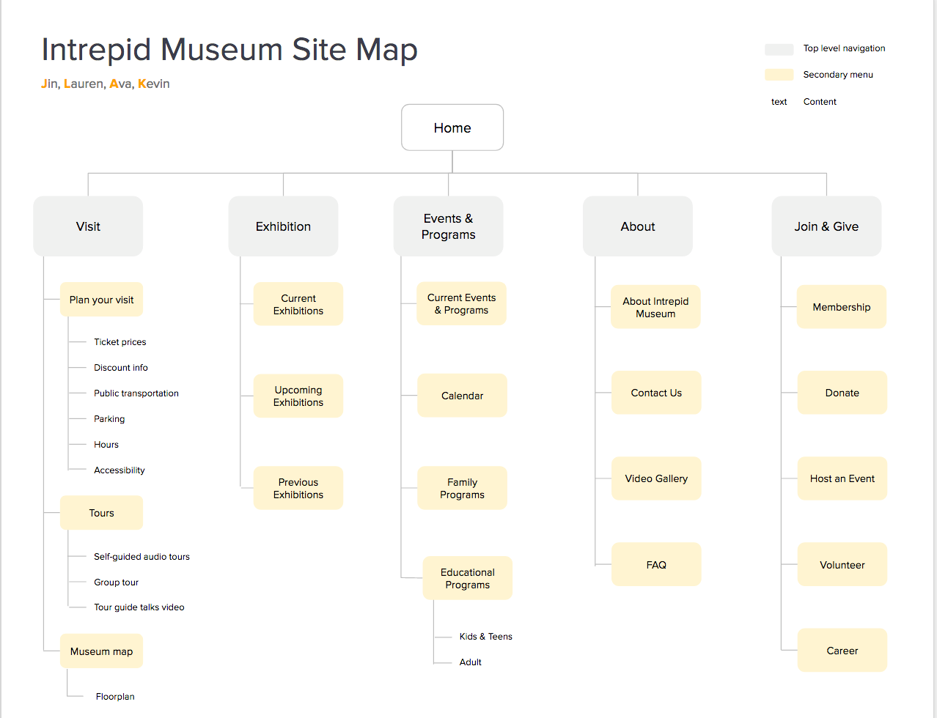Click the legend's sample word "text"

point(779,102)
